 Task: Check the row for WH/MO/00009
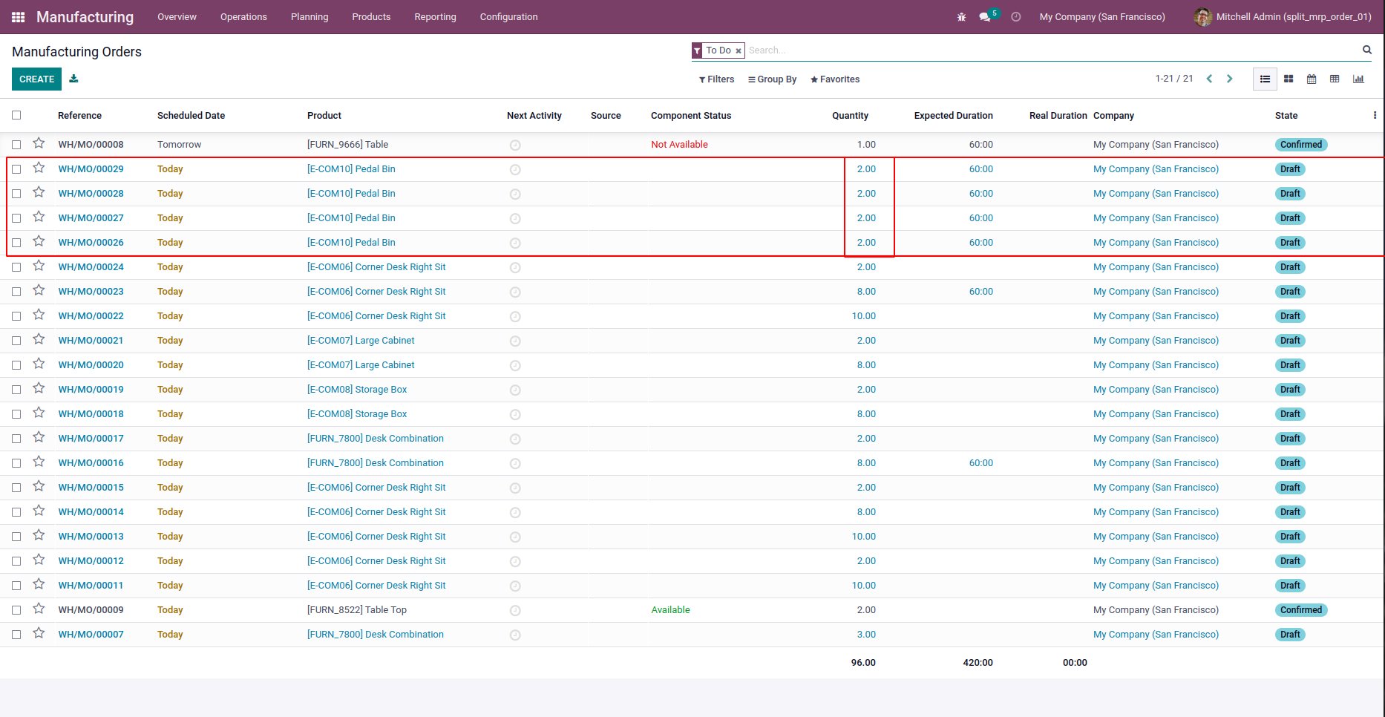click(16, 610)
